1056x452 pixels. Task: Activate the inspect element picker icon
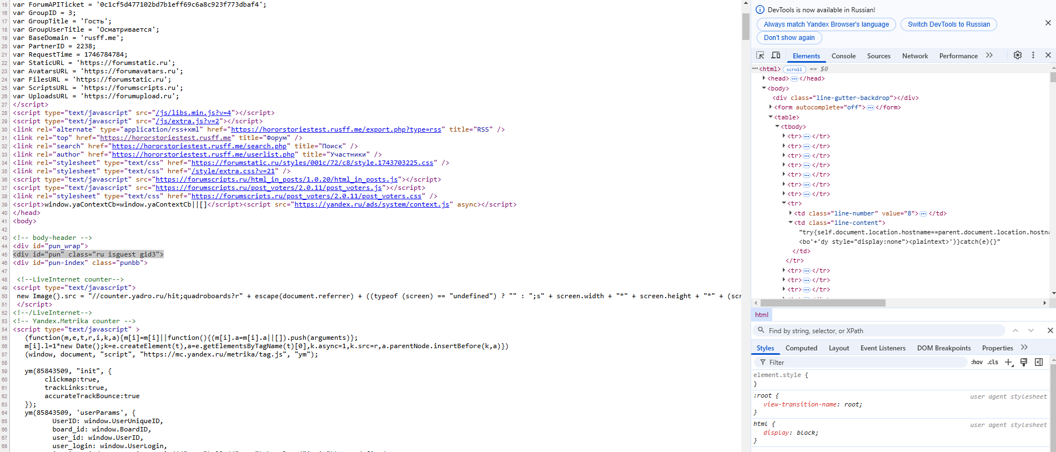760,56
